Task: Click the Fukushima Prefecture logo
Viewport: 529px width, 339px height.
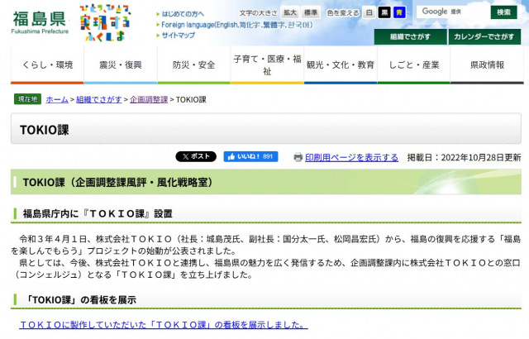Action: pyautogui.click(x=40, y=21)
